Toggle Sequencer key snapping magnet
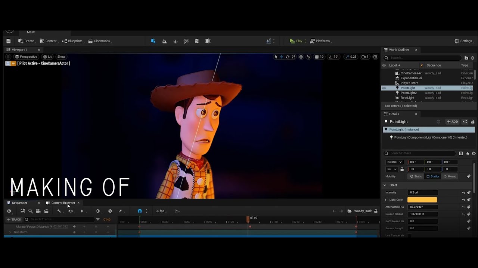The width and height of the screenshot is (478, 268). 140,211
